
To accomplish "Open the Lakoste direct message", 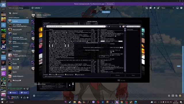I will pos(18,21).
